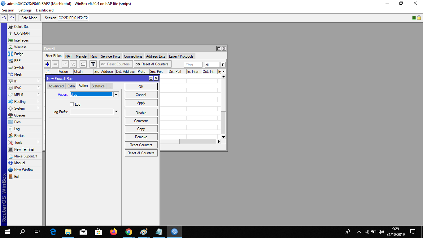Image resolution: width=423 pixels, height=238 pixels.
Task: Expand the Routing submenu in sidebar
Action: (38, 101)
